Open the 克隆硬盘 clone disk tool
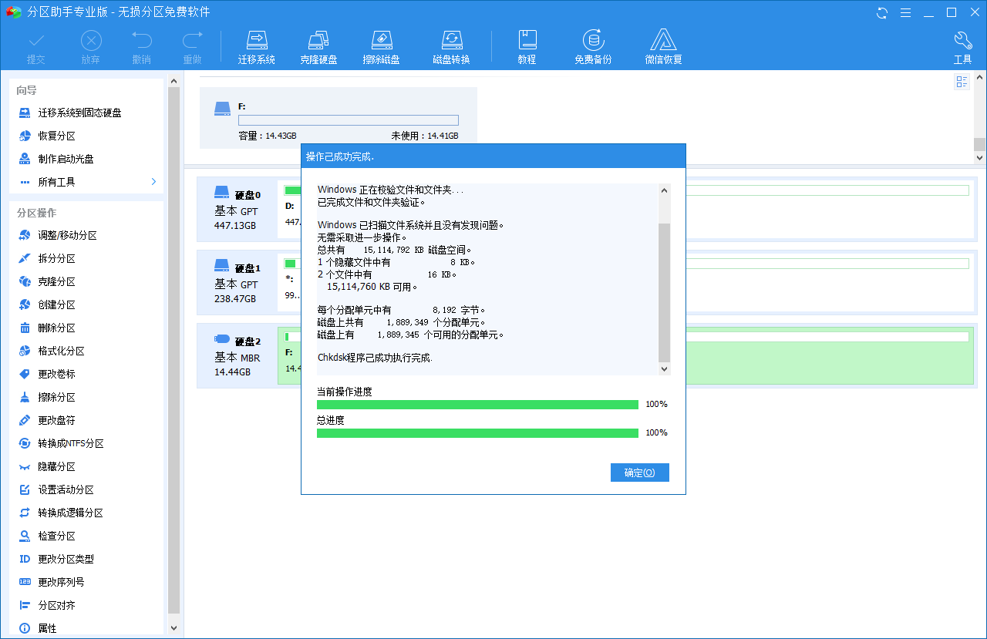987x639 pixels. point(318,48)
